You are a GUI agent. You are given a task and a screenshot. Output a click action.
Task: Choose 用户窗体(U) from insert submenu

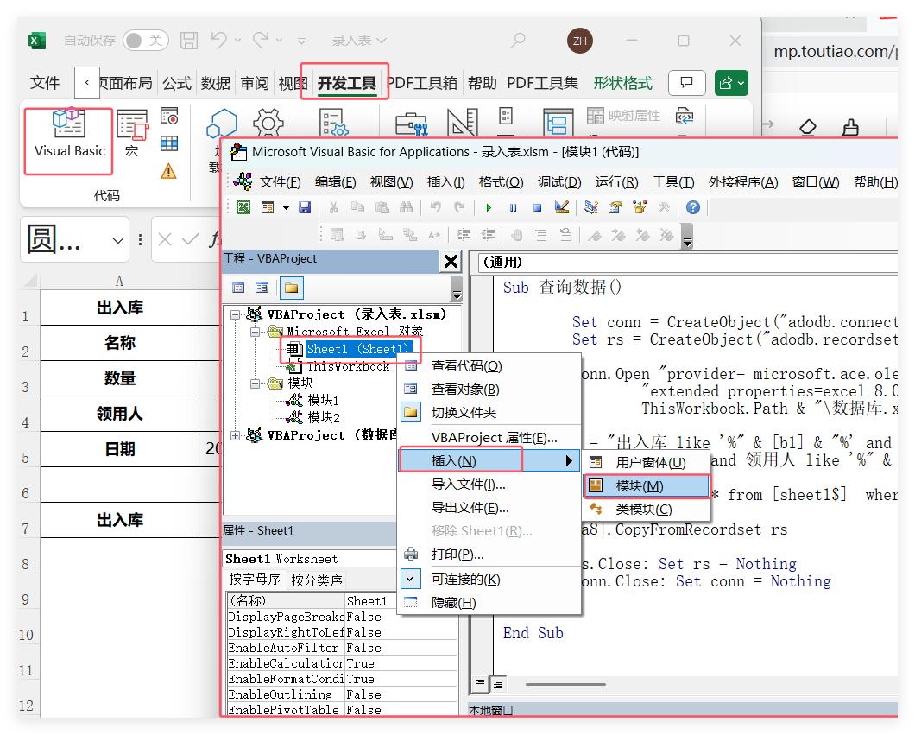tap(647, 463)
